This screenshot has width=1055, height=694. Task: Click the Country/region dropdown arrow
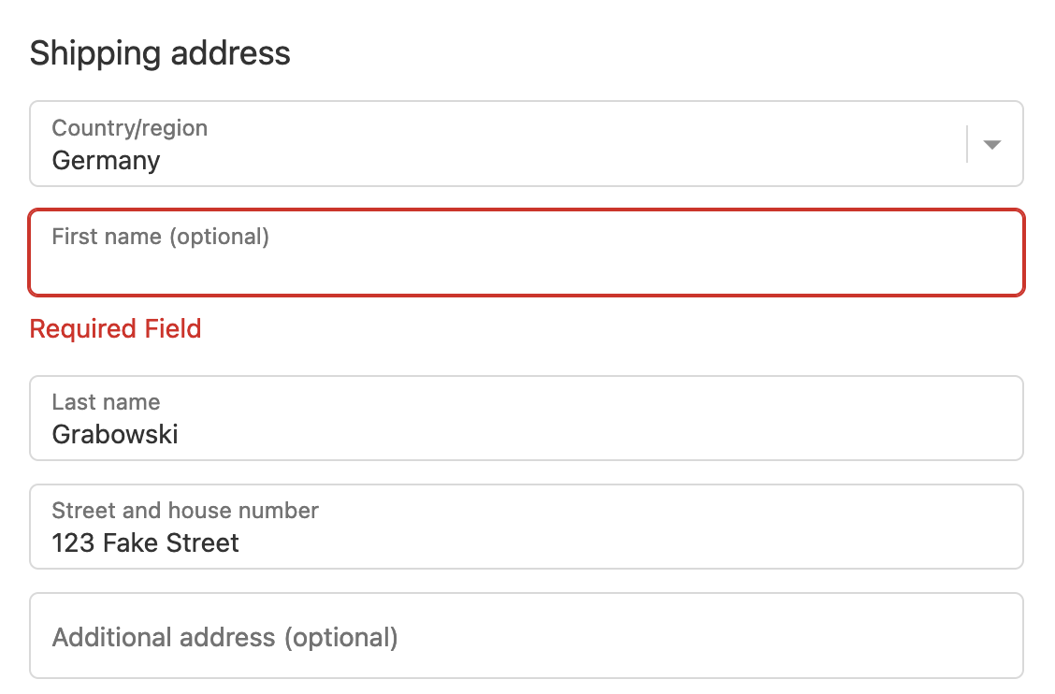coord(992,145)
